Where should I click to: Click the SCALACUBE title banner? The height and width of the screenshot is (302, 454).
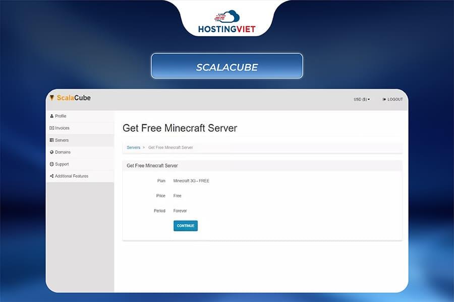pyautogui.click(x=227, y=66)
